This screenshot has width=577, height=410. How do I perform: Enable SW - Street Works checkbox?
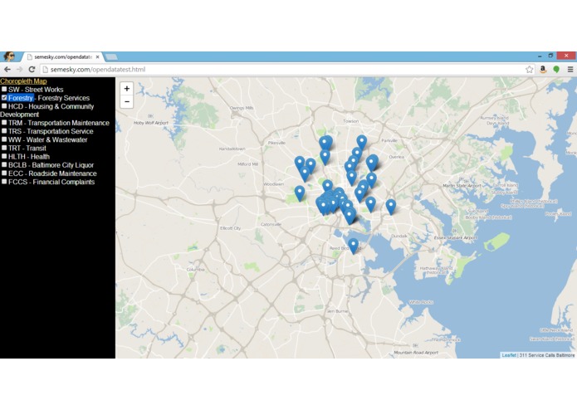coord(4,89)
